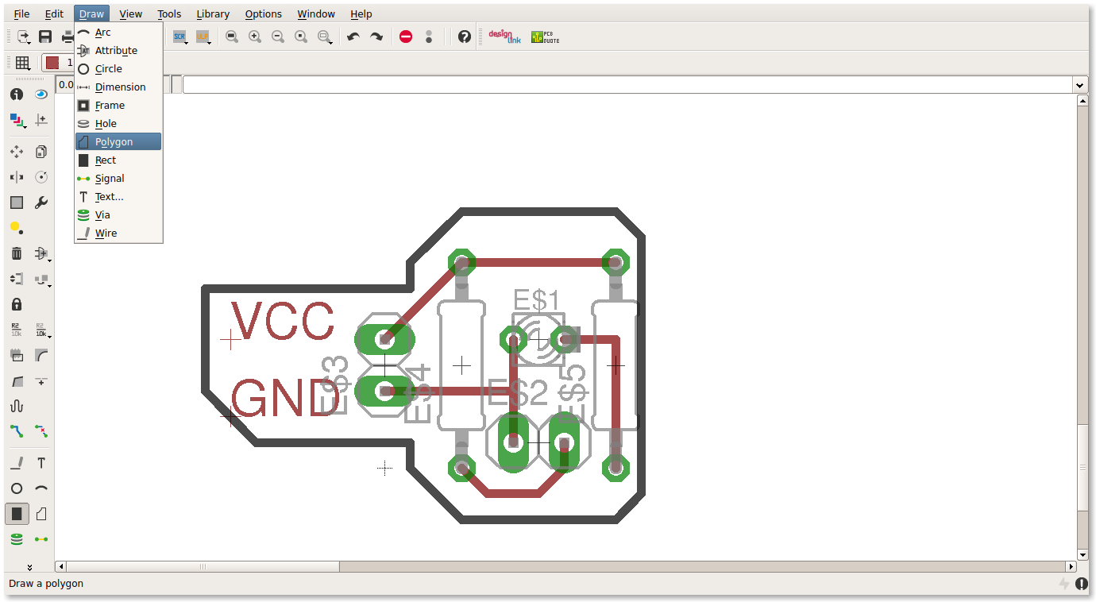Choose the Arc tool in left toolbar

41,488
